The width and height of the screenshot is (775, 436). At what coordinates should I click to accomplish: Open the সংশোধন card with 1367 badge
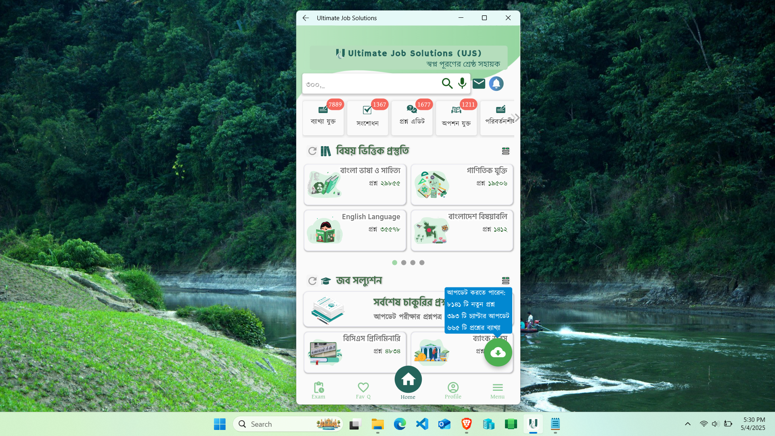pos(367,117)
